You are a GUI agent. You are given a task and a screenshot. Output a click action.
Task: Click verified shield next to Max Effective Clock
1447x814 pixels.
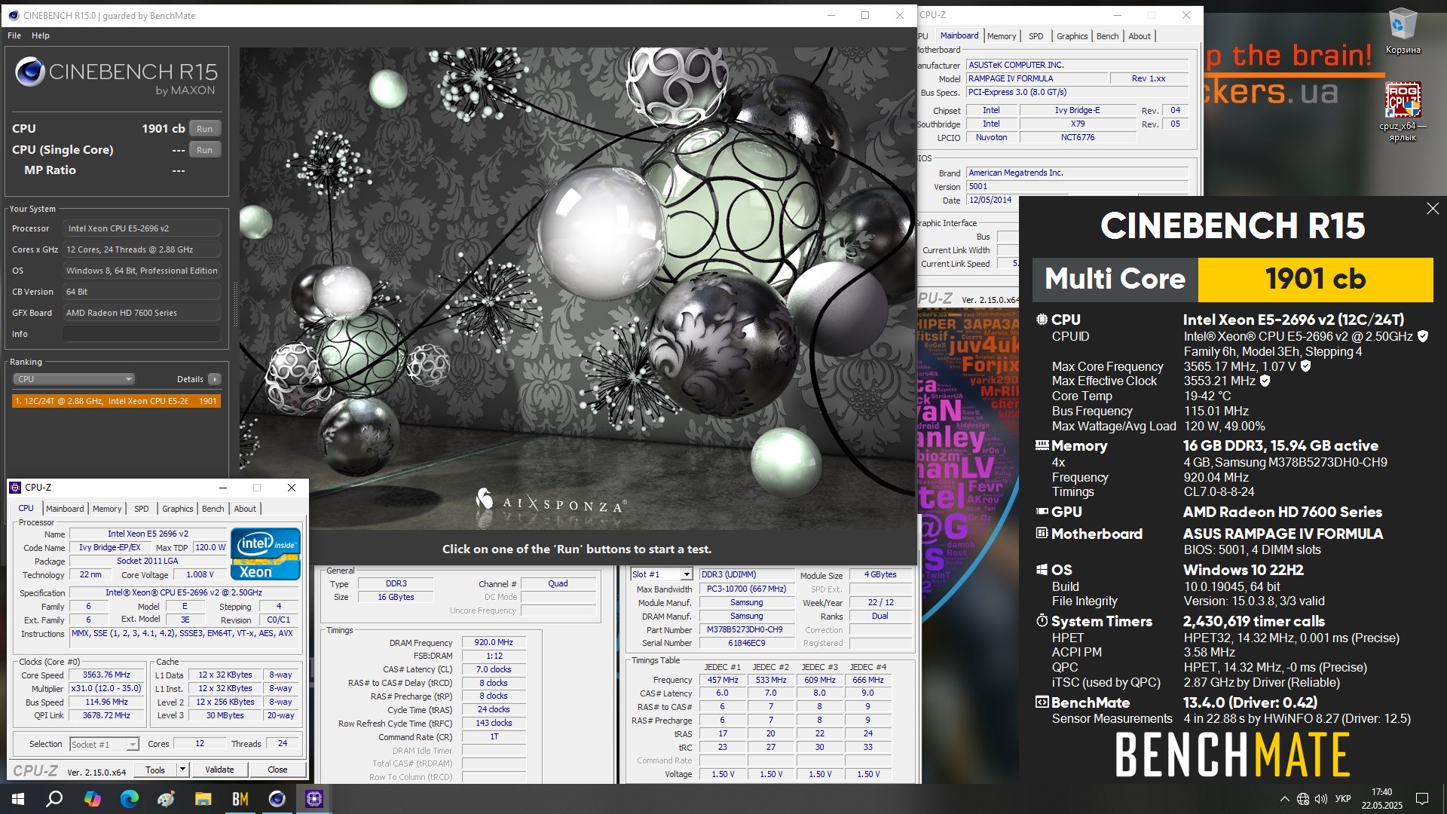[1265, 381]
